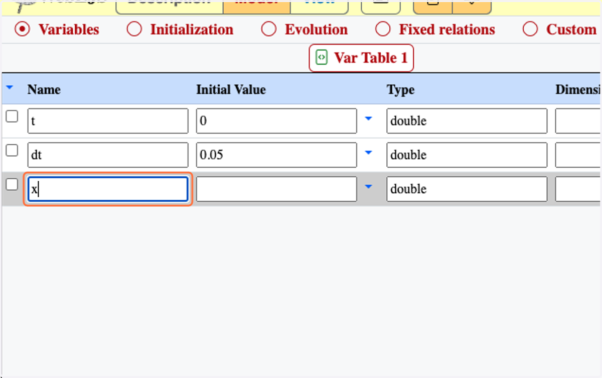
Task: Select the Custom radio button
Action: click(x=530, y=30)
